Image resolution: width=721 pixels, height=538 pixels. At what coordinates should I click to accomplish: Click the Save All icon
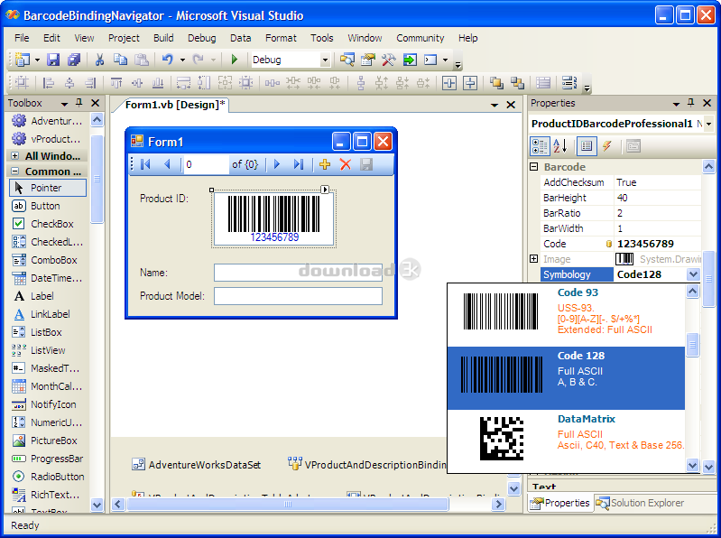[74, 60]
